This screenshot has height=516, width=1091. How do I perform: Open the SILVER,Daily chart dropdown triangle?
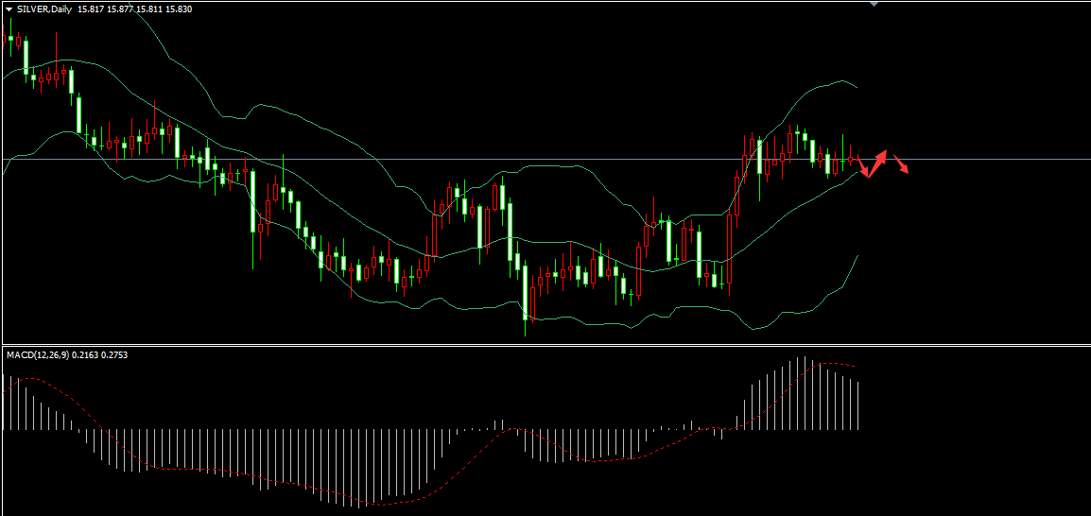9,9
